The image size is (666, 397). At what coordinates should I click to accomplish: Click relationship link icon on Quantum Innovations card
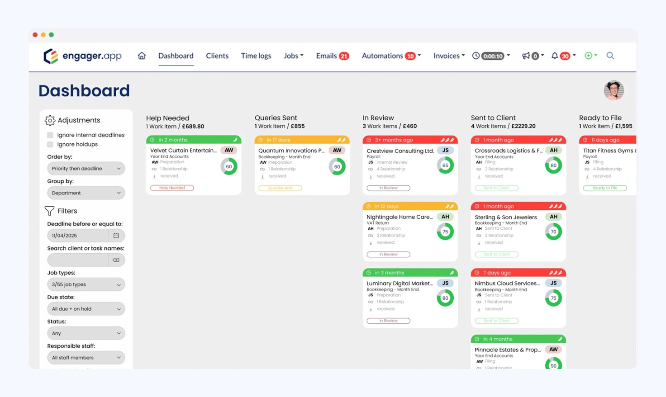pos(262,169)
